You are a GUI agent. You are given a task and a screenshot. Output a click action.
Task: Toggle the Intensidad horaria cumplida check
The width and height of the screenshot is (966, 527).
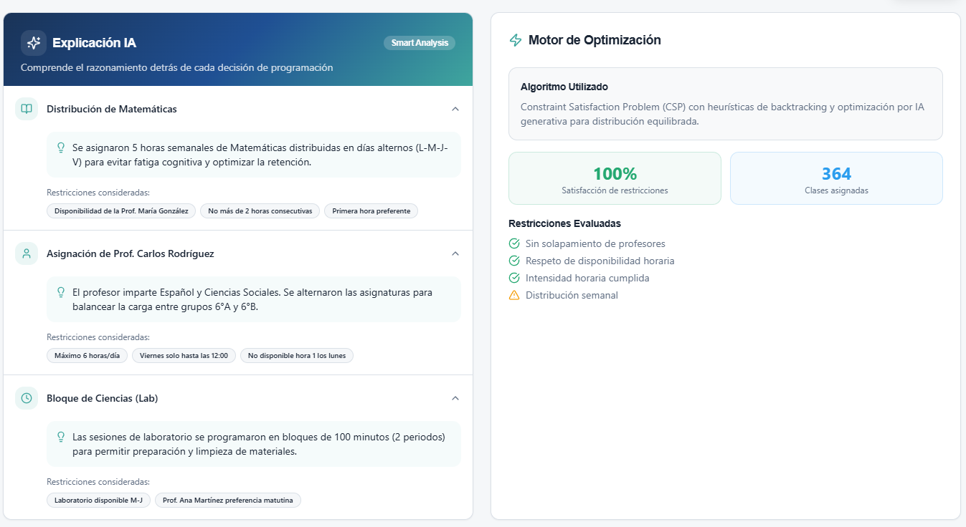pos(513,278)
